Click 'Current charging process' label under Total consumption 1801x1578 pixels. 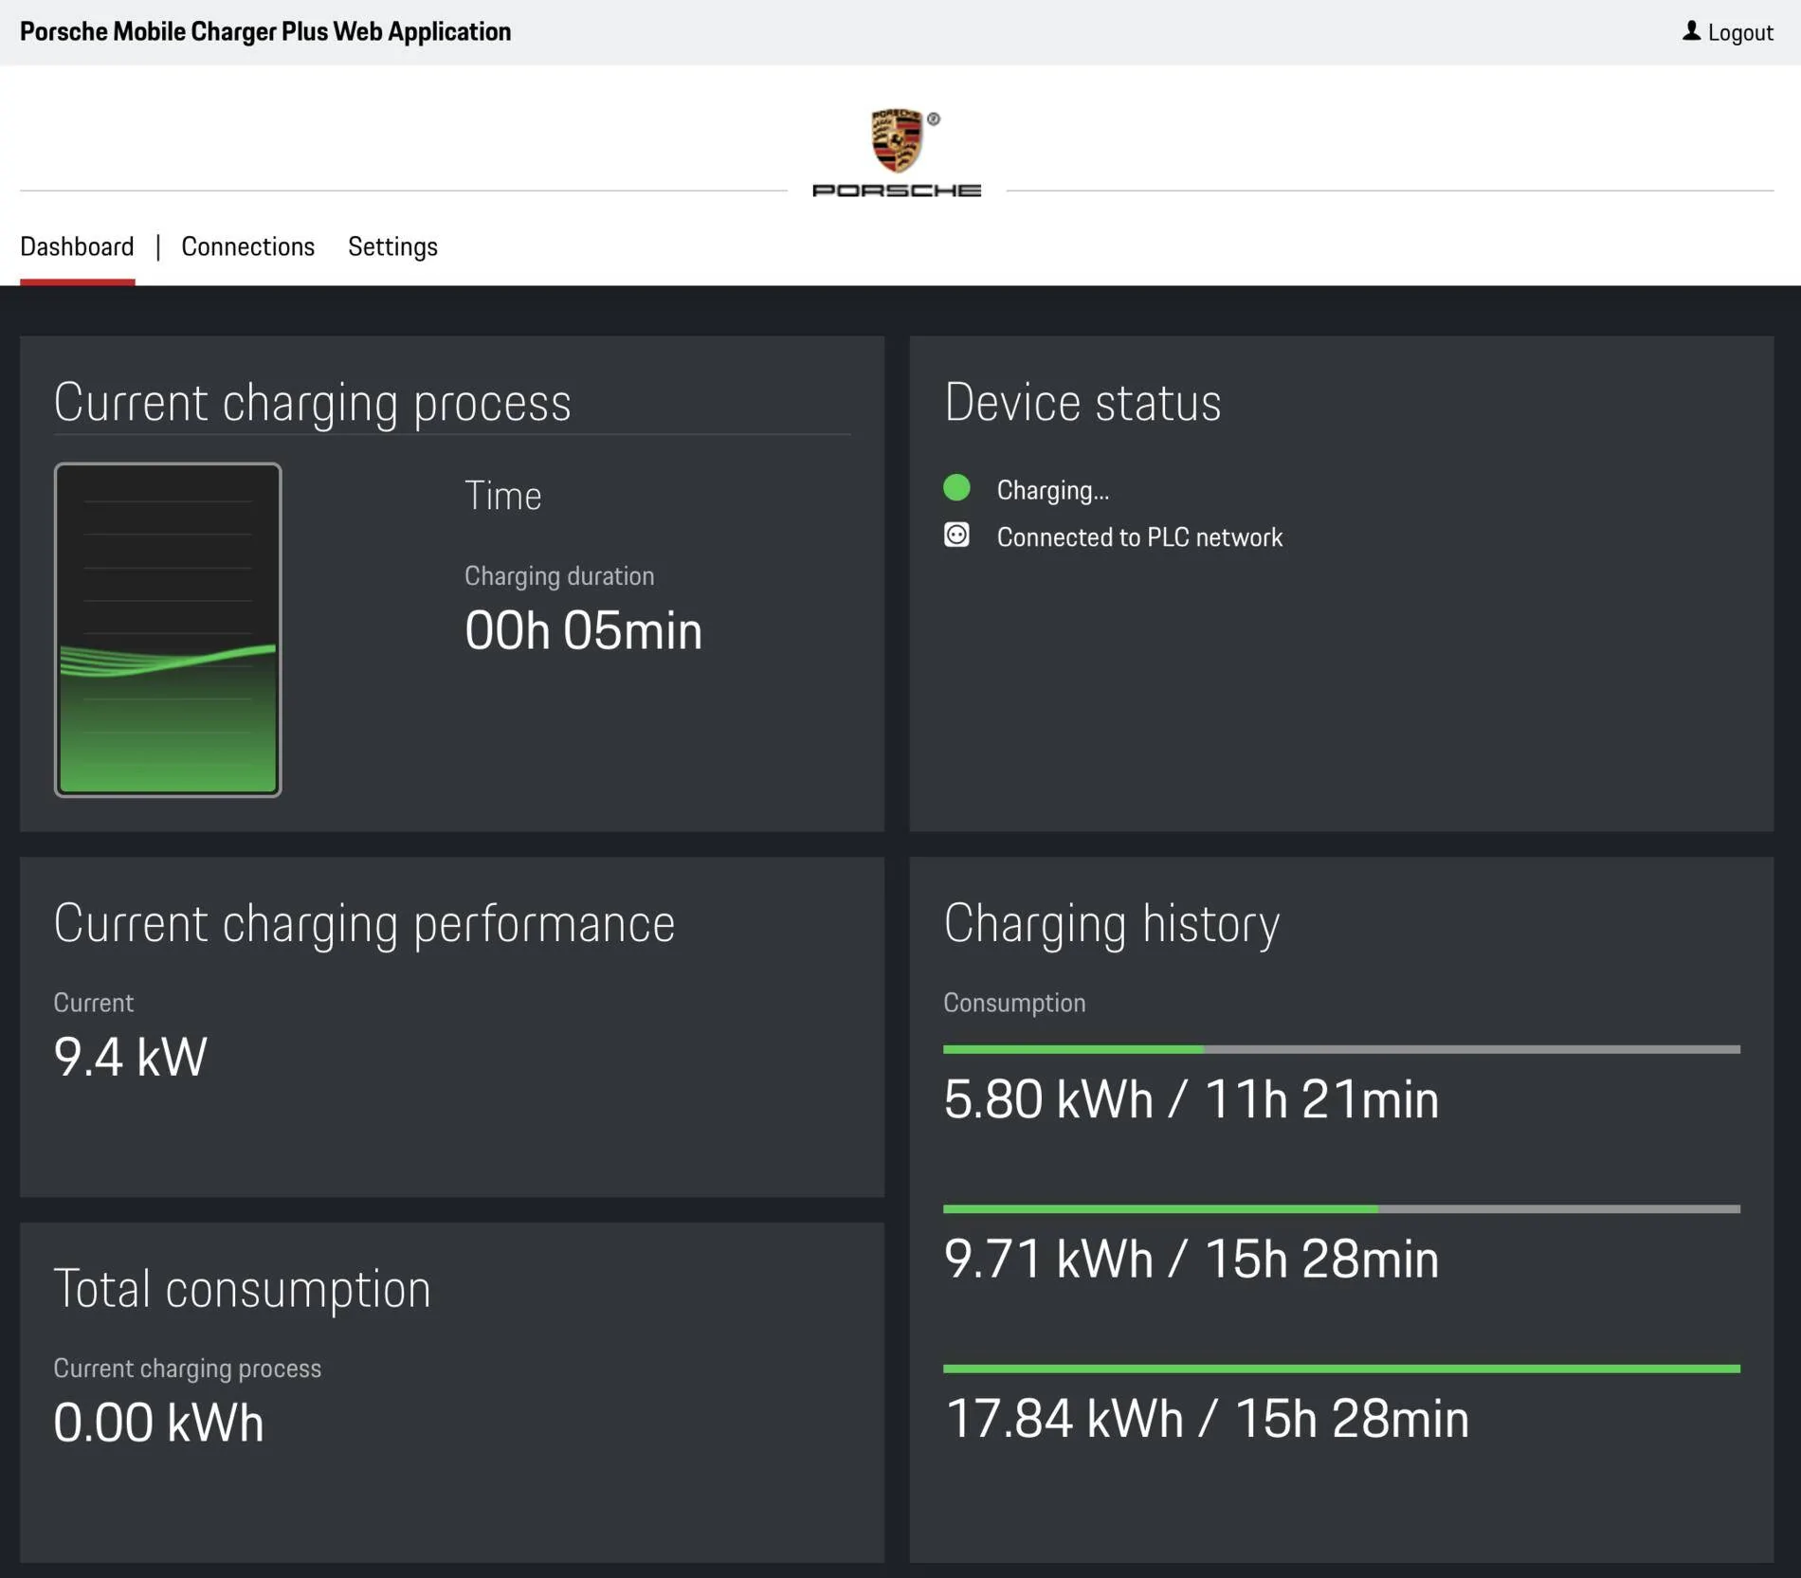(x=187, y=1369)
